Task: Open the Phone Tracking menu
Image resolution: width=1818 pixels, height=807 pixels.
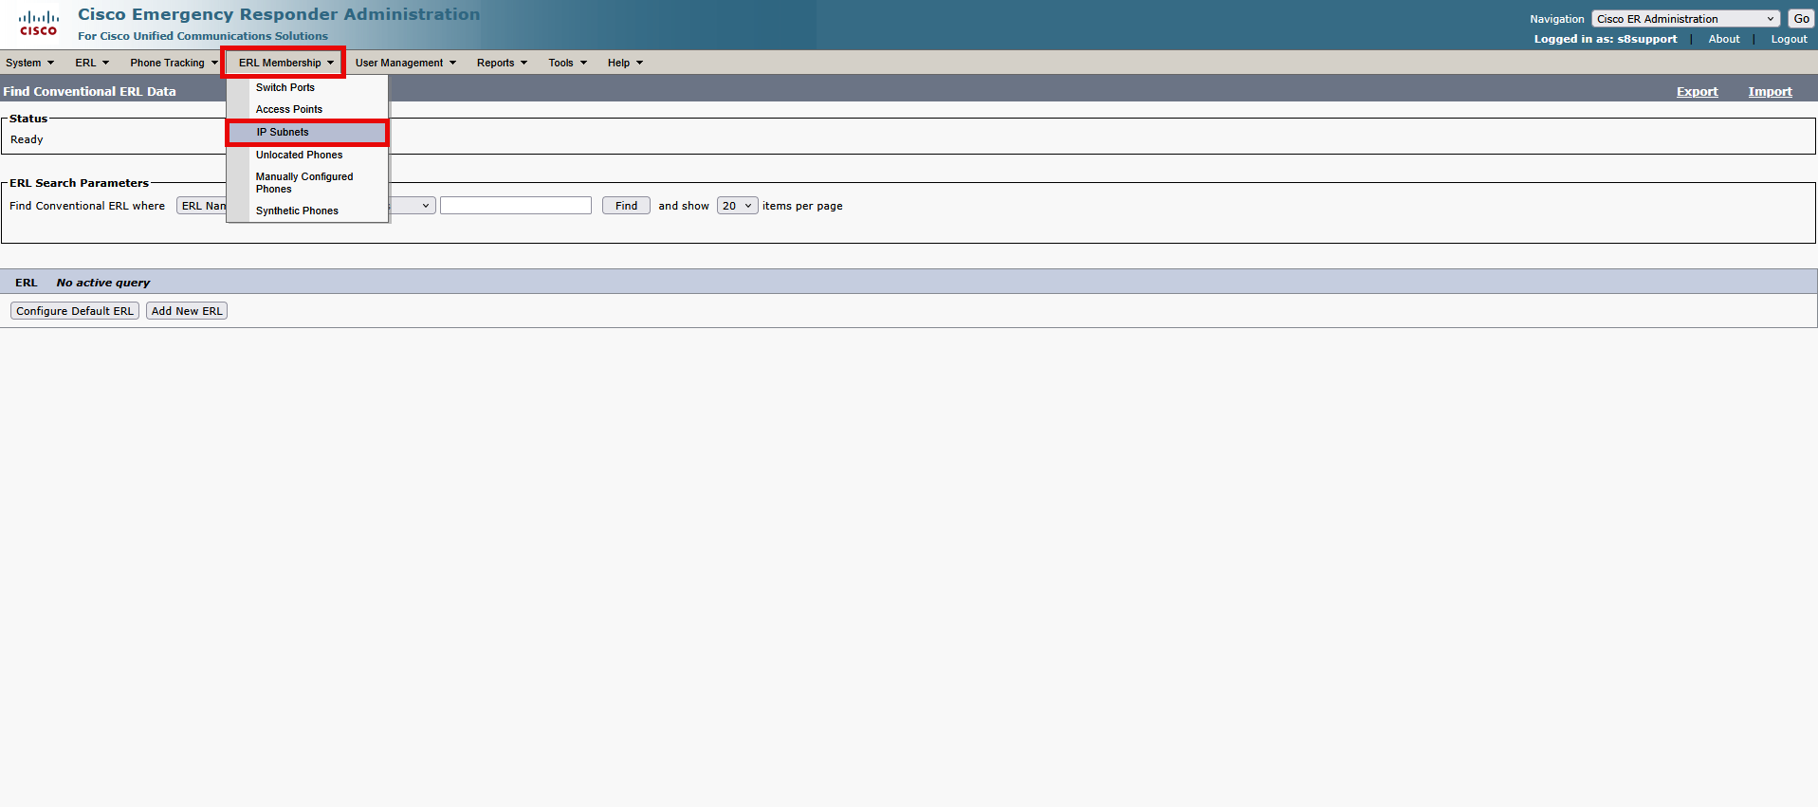Action: [174, 63]
